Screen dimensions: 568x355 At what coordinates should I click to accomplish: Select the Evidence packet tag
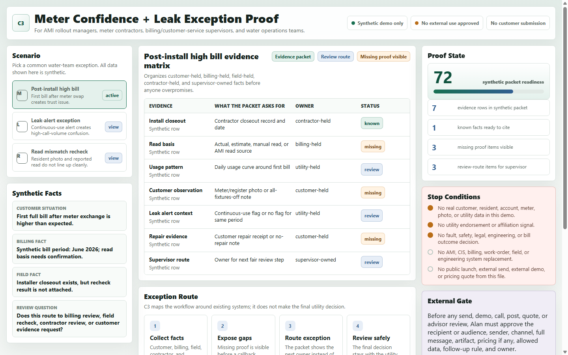click(293, 57)
